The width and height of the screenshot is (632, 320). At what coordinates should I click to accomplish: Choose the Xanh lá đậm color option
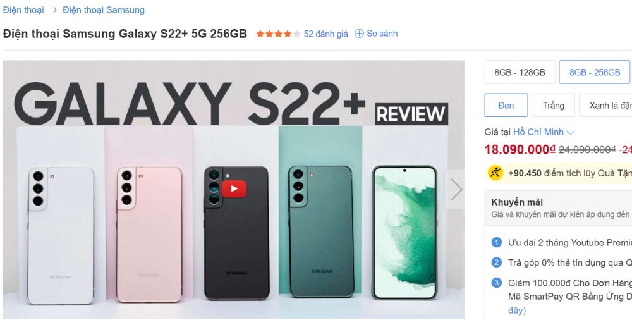tap(605, 106)
